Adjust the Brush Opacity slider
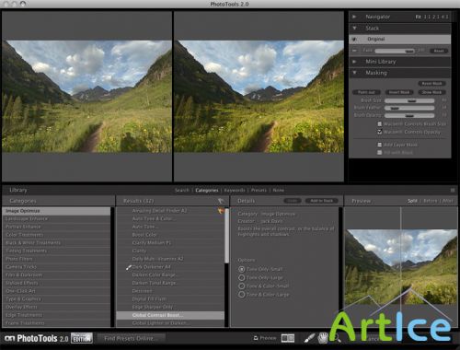 (x=409, y=115)
